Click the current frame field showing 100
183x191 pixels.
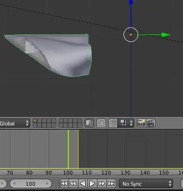(31, 183)
